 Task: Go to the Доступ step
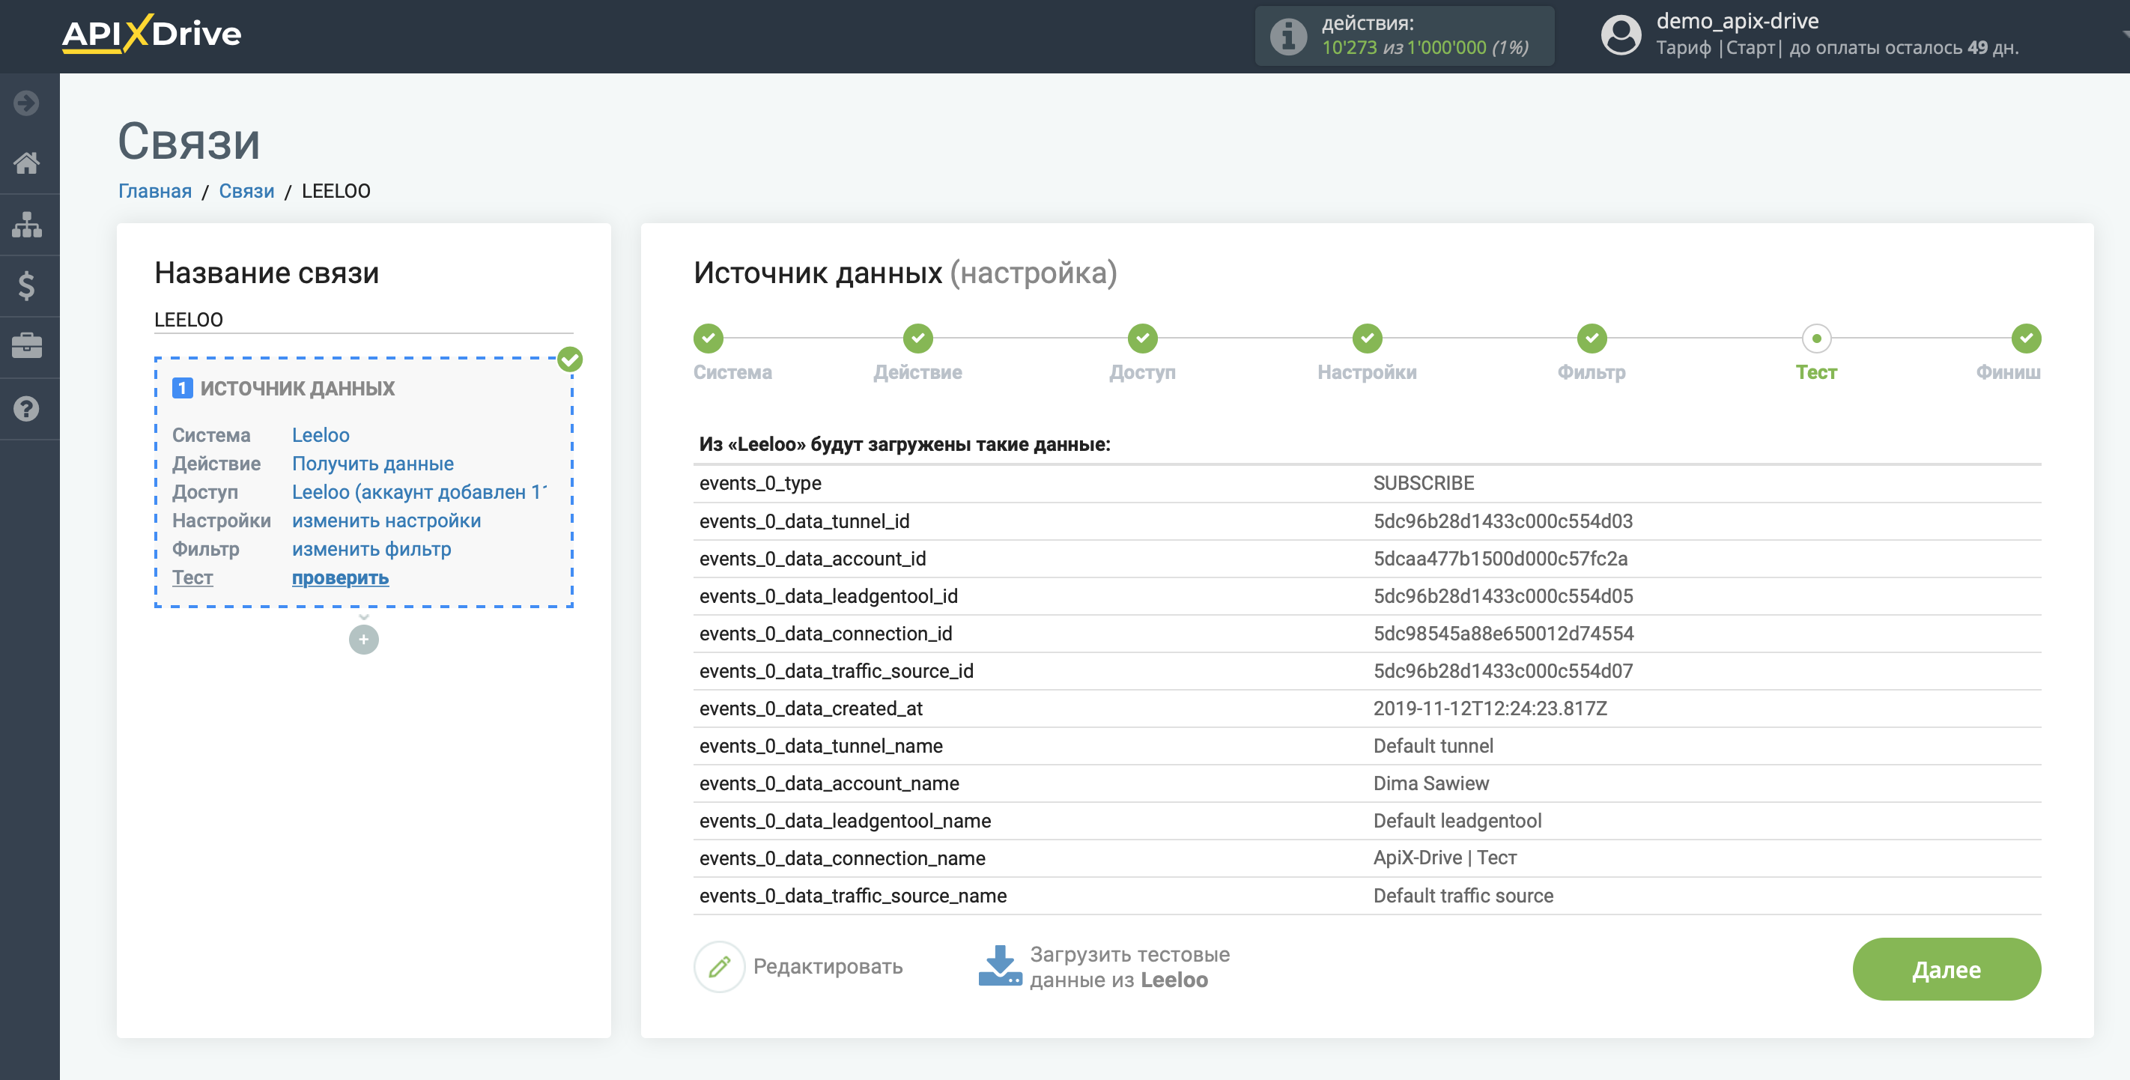click(x=1143, y=339)
